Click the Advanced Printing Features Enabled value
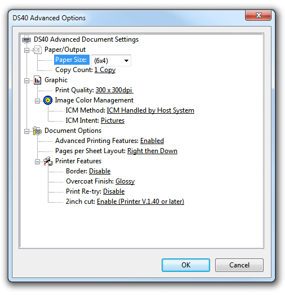The height and width of the screenshot is (295, 285). tap(152, 141)
